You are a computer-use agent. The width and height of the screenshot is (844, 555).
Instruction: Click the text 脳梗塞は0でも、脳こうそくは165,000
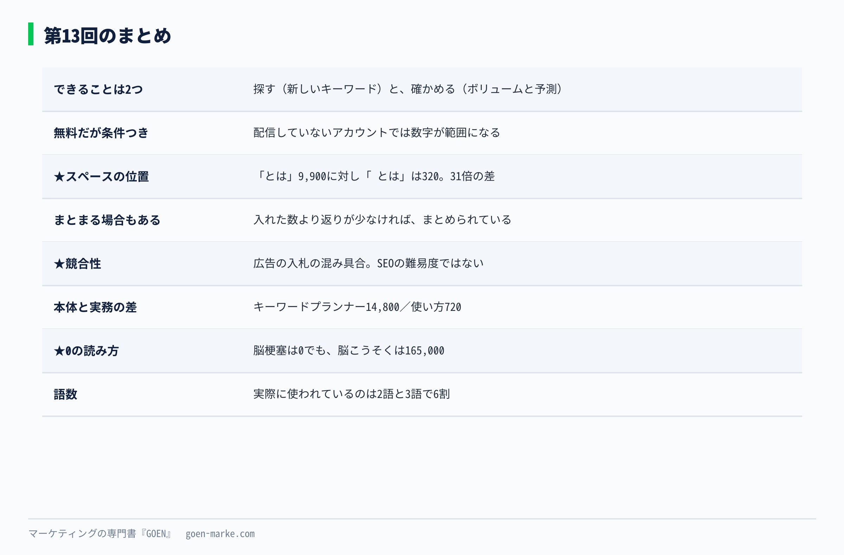pyautogui.click(x=349, y=350)
